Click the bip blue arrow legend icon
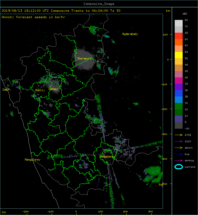198x215 pixels. pyautogui.click(x=179, y=154)
